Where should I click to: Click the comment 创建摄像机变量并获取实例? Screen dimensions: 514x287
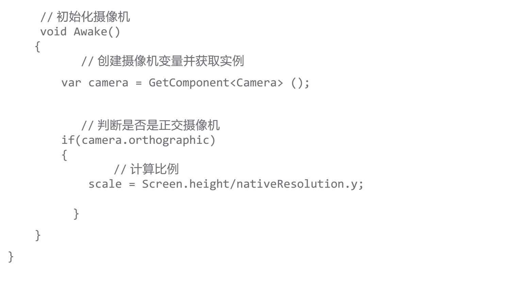[x=163, y=61]
